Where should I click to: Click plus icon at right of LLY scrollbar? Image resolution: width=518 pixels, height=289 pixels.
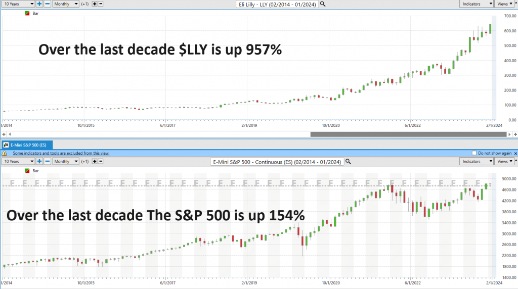515,134
